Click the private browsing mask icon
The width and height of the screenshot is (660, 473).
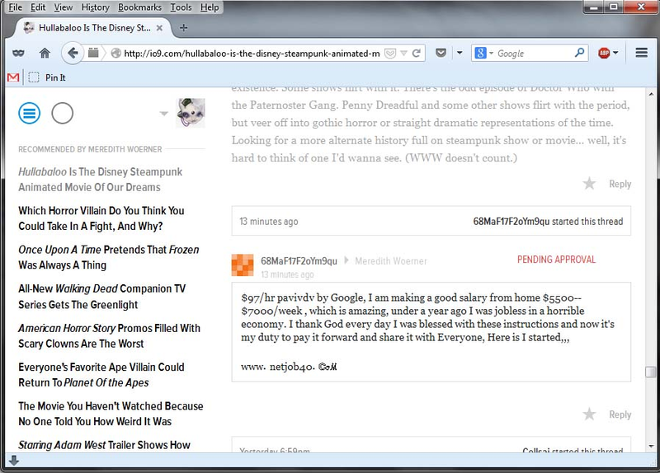[18, 53]
